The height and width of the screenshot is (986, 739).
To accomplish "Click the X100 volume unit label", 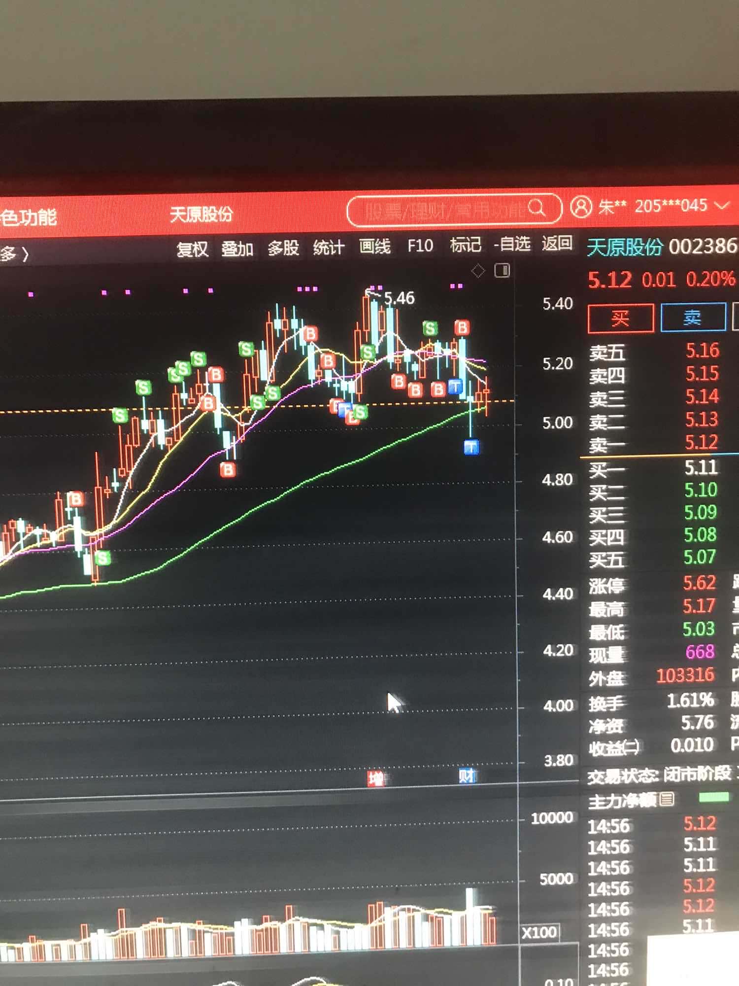I will click(539, 933).
